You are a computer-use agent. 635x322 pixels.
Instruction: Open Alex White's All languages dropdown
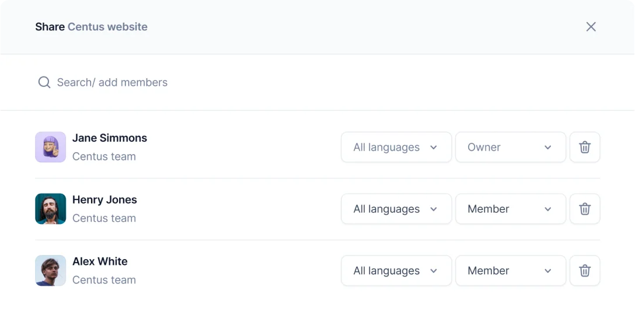coord(396,271)
